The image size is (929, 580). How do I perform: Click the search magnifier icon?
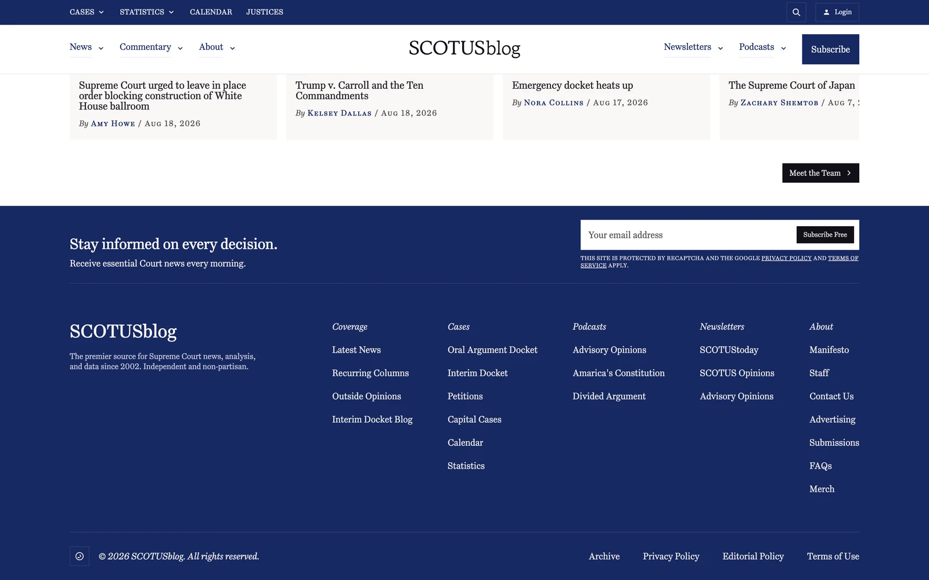pyautogui.click(x=796, y=12)
